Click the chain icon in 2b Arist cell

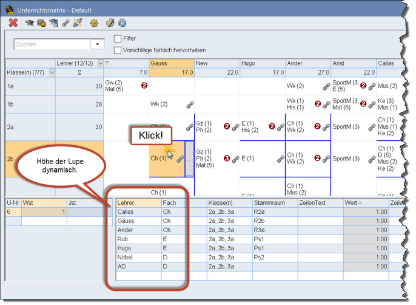[x=372, y=159]
